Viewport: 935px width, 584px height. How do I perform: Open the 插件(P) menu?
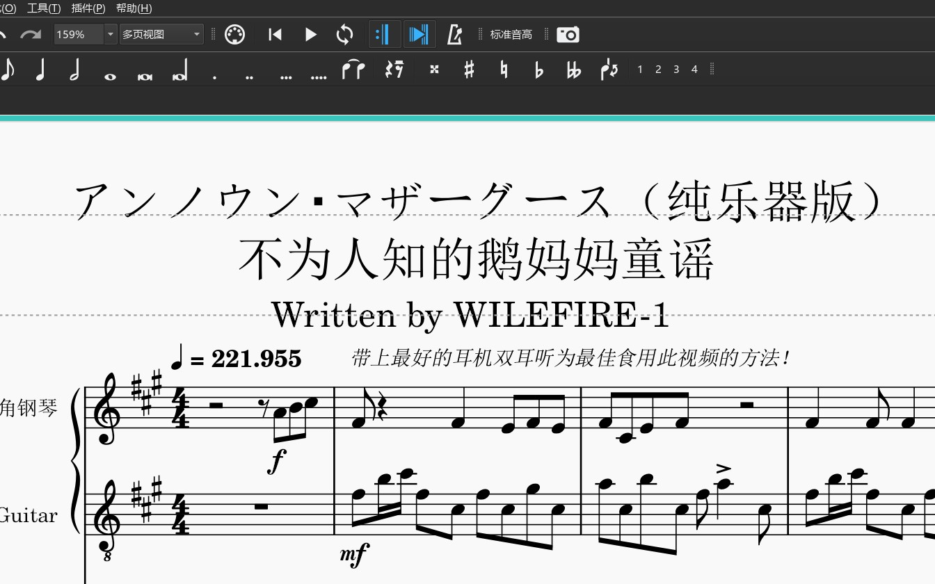pos(88,8)
